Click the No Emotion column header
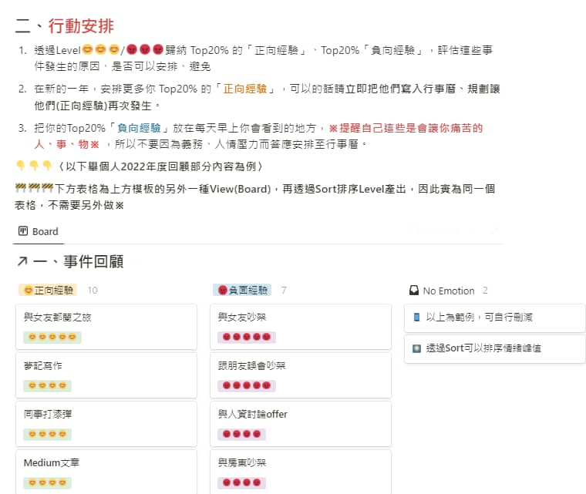The image size is (586, 494). coord(448,291)
